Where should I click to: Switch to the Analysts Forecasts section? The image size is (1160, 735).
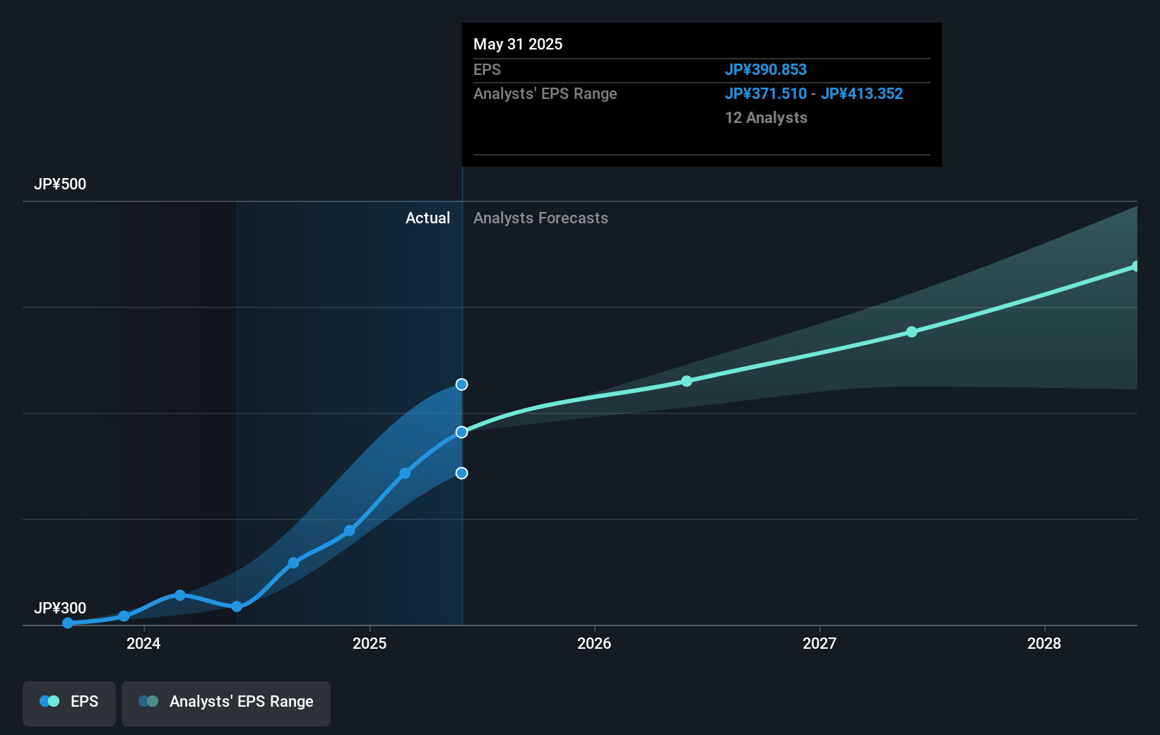coord(540,218)
